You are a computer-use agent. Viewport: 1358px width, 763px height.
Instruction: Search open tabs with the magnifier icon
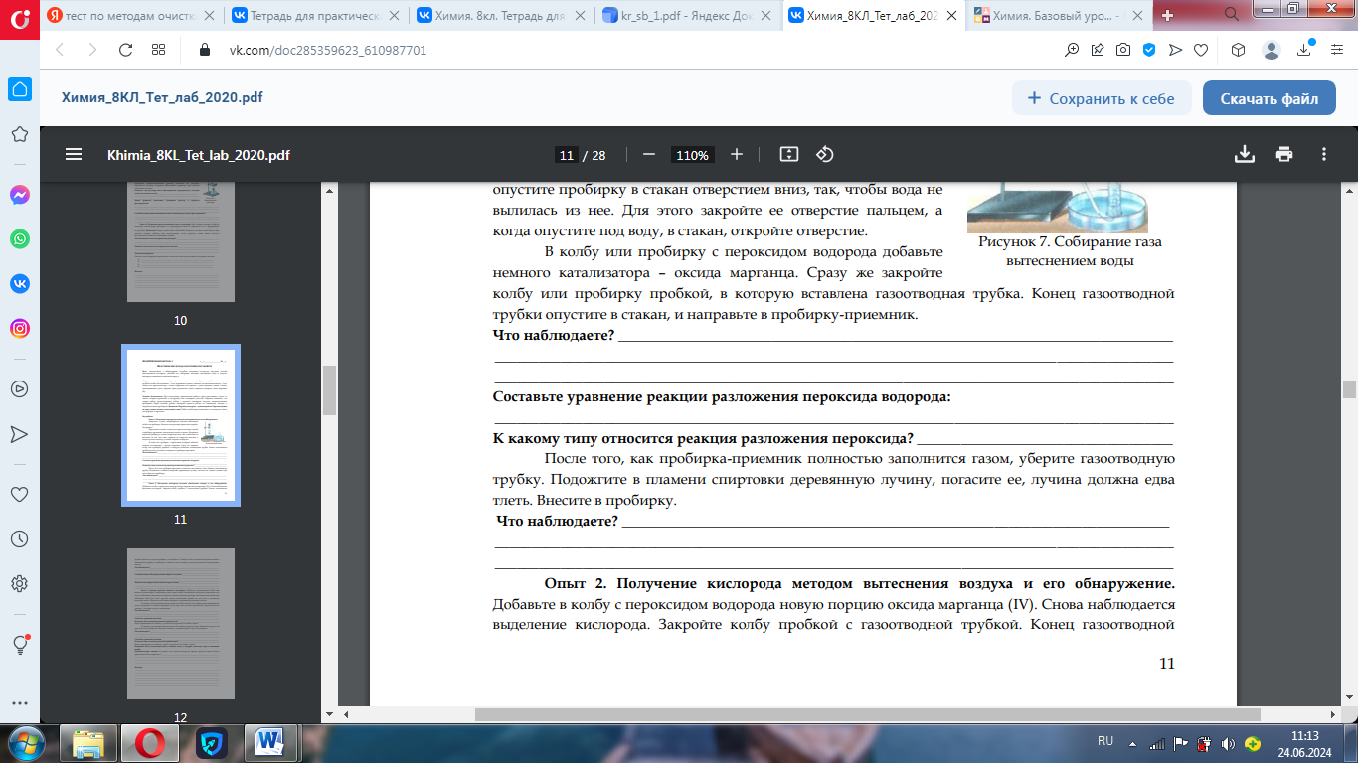(1231, 14)
